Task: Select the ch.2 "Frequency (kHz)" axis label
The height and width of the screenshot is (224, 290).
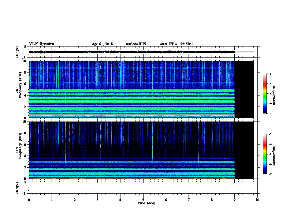Action: click(20, 146)
